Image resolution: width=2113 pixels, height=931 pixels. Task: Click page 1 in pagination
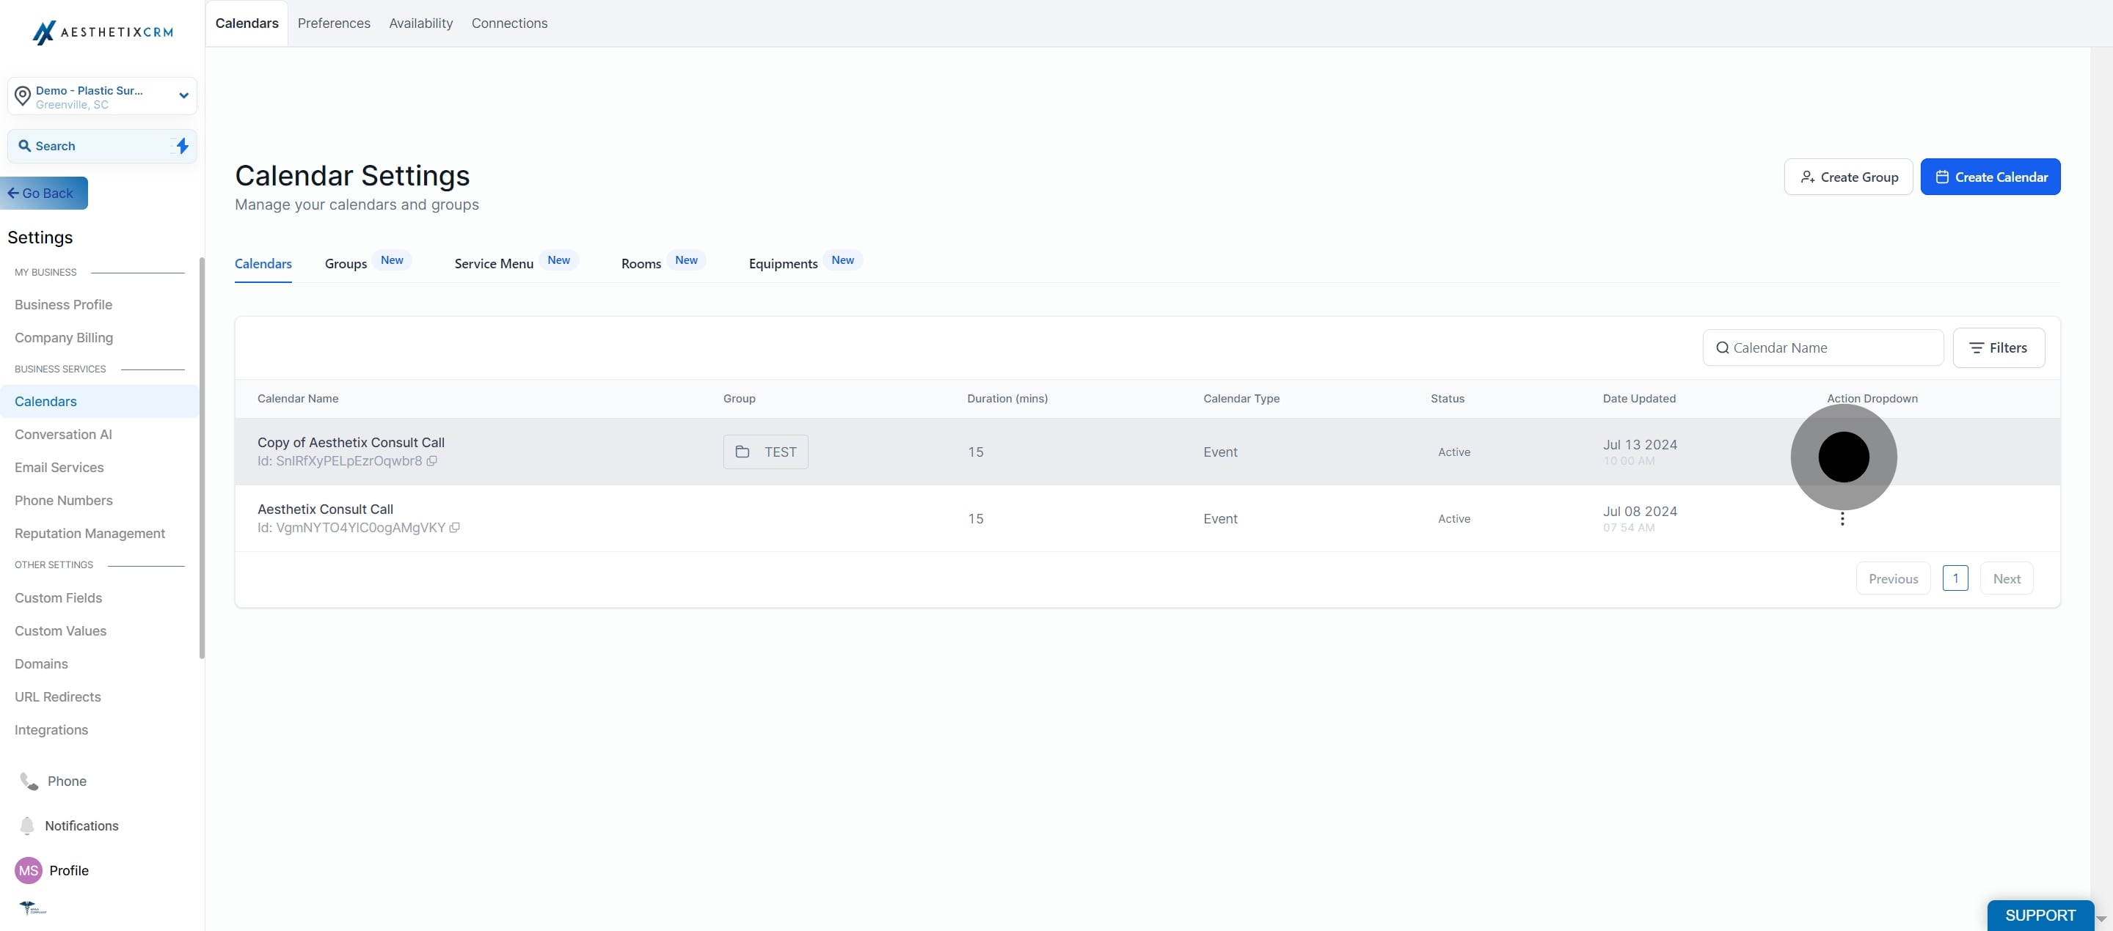(1955, 578)
